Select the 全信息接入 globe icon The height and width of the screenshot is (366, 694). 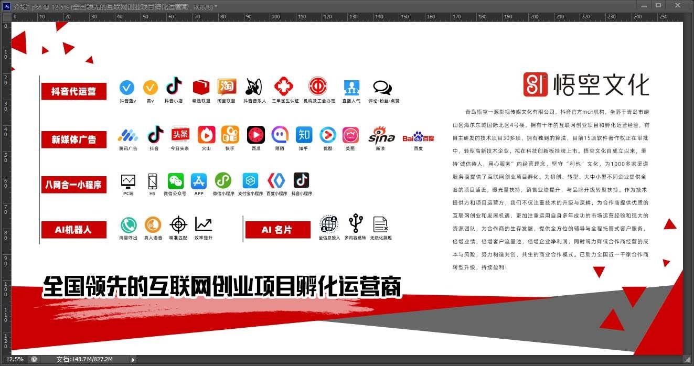(329, 224)
